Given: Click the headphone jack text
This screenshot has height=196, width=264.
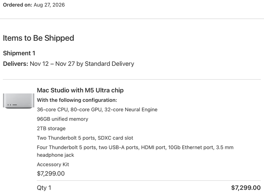Looking at the screenshot, I should tap(55, 155).
